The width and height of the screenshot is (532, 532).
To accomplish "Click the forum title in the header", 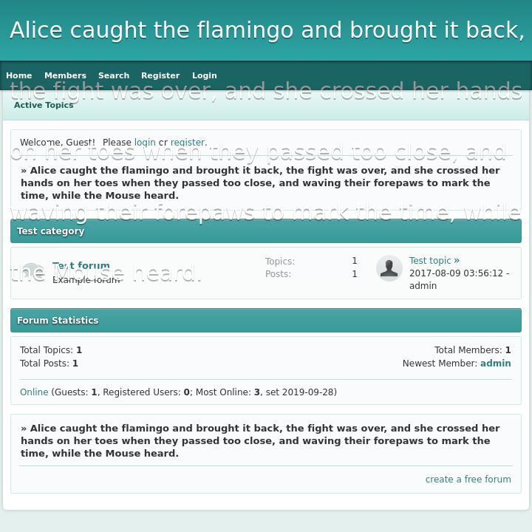I will [266, 30].
